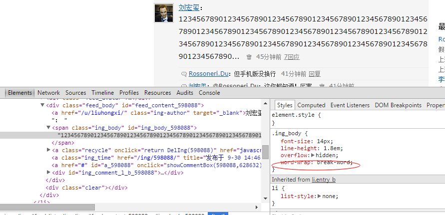Viewport: 445px width, 215px height.
Task: Switch to the Timeline tab
Action: point(102,93)
